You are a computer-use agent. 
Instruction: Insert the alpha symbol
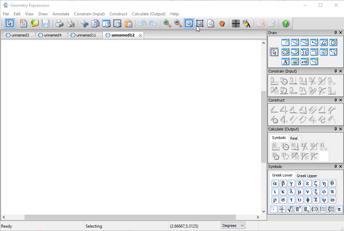[275, 183]
